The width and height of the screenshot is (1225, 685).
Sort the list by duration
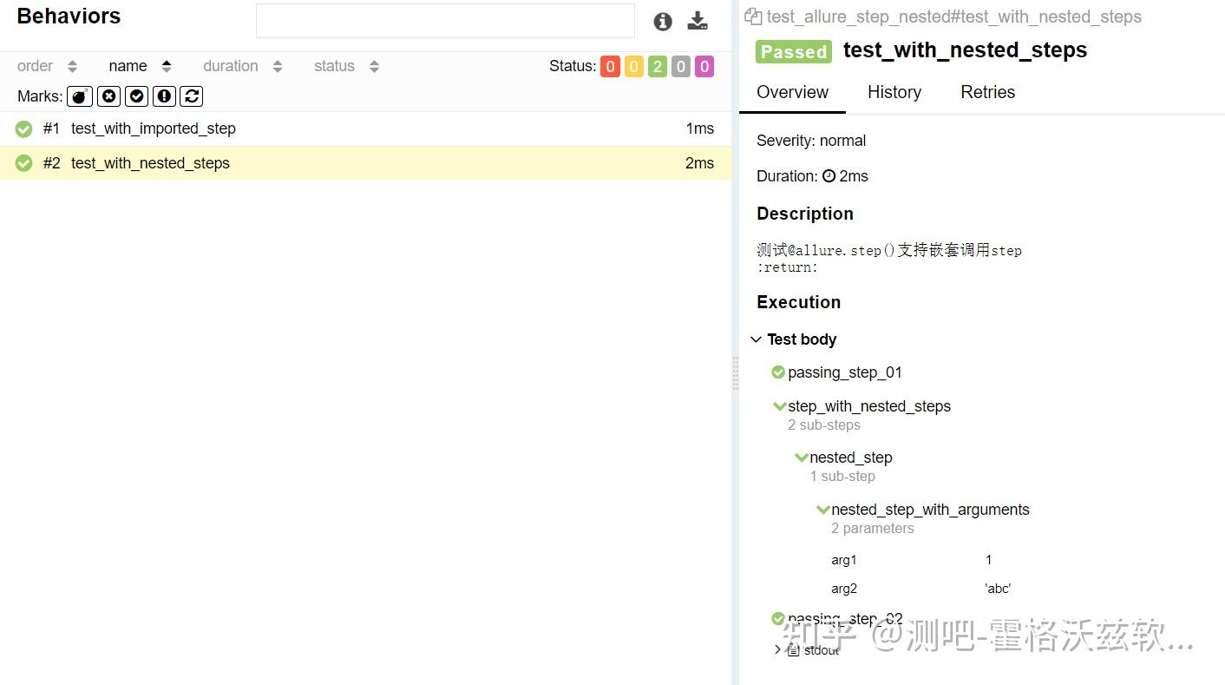click(231, 66)
